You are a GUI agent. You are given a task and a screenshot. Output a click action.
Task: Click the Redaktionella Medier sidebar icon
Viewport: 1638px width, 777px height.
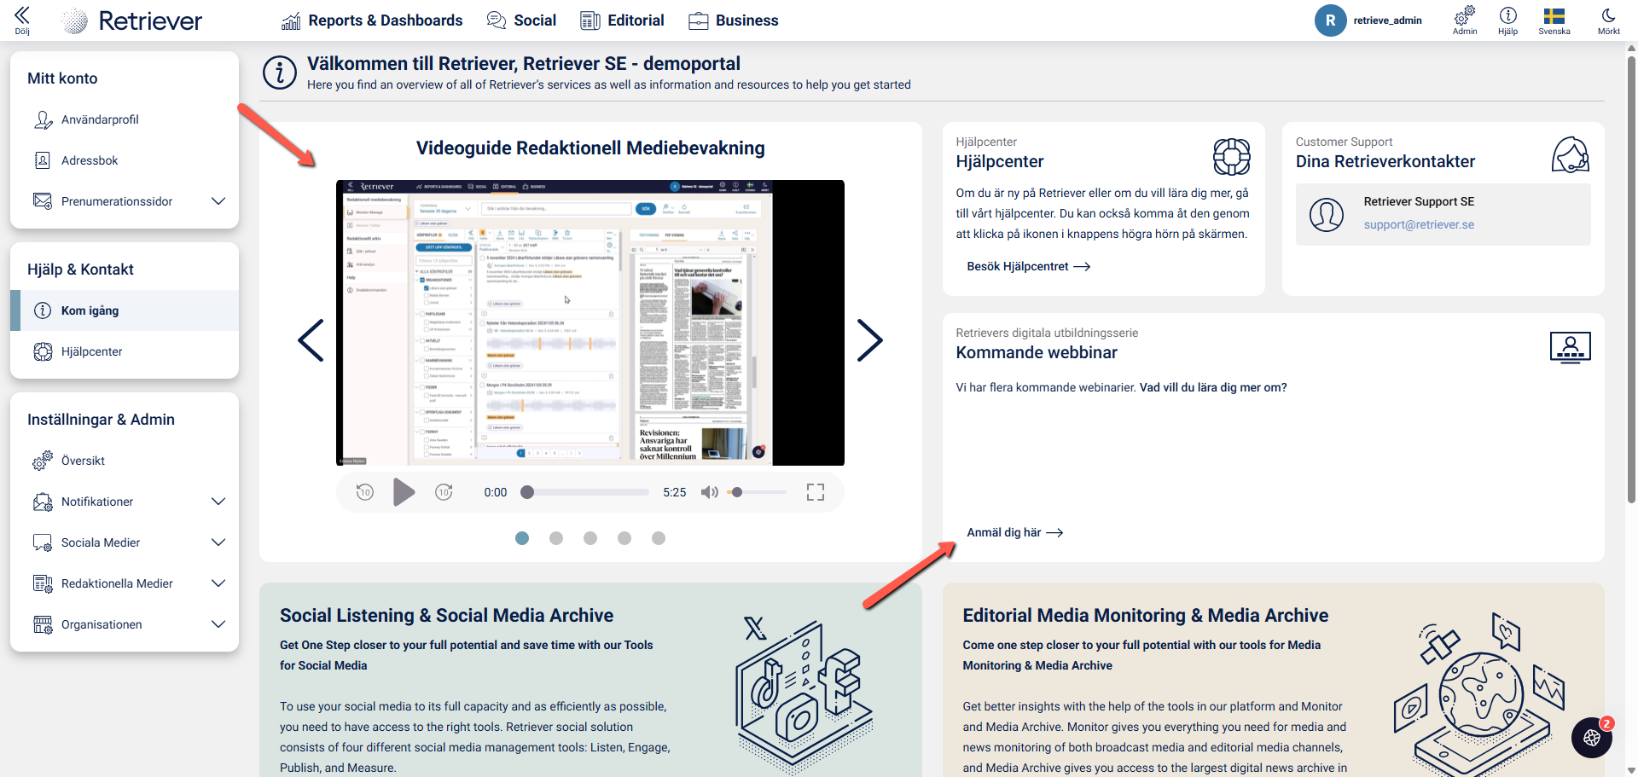coord(43,583)
